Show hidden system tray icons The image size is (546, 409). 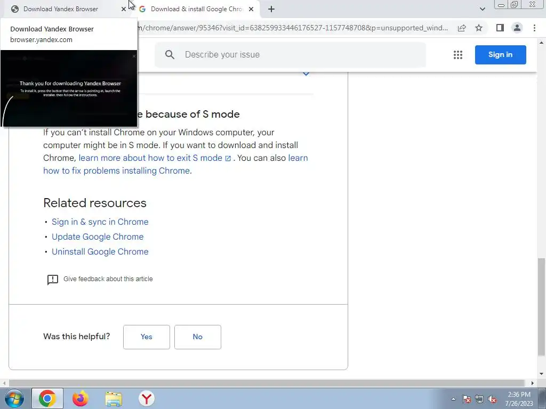[453, 399]
